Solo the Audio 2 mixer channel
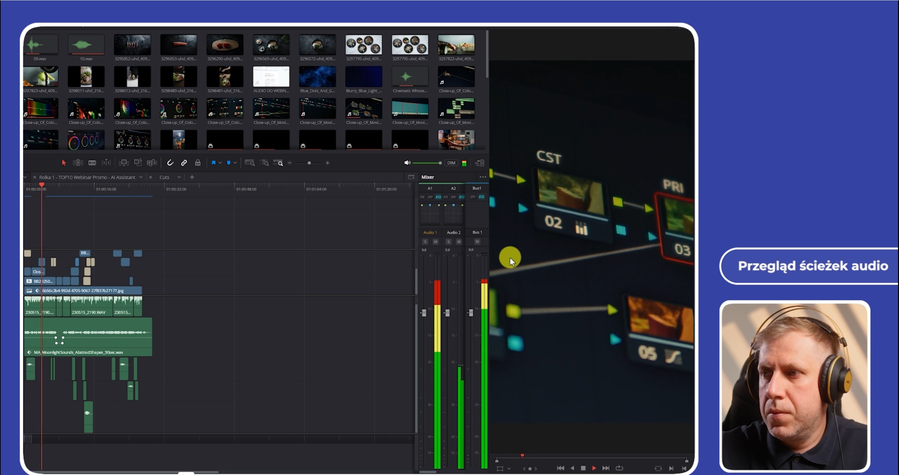Screen dimensions: 899x475 click(449, 242)
